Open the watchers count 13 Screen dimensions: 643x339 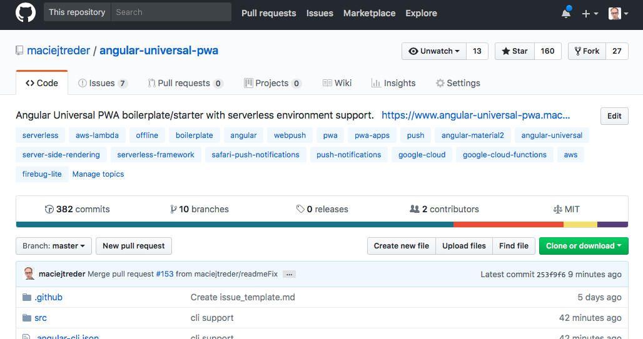(x=477, y=51)
